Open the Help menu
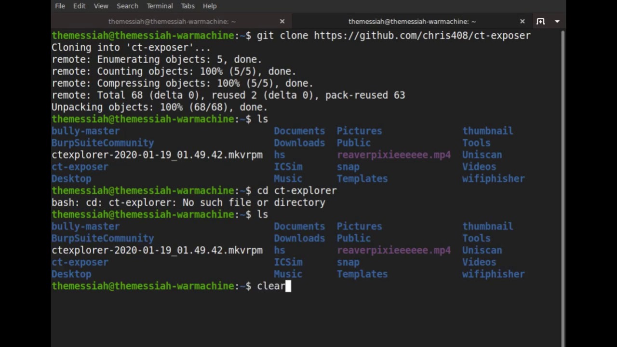617x347 pixels. [210, 6]
